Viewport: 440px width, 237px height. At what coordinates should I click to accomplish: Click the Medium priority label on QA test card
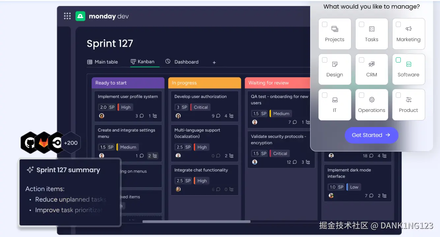(281, 114)
